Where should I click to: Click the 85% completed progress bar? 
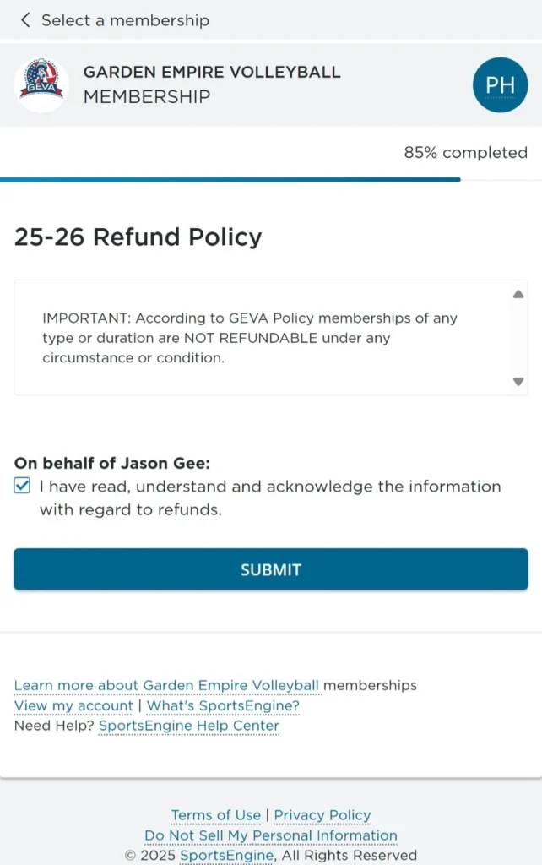tap(230, 179)
